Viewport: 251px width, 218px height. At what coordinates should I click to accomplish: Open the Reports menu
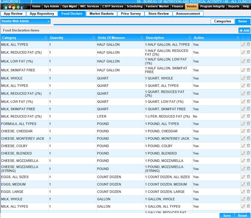pos(234,6)
